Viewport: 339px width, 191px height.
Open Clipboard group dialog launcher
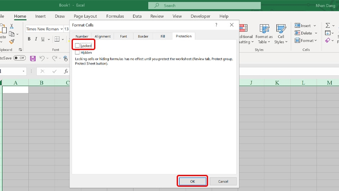pos(20,50)
